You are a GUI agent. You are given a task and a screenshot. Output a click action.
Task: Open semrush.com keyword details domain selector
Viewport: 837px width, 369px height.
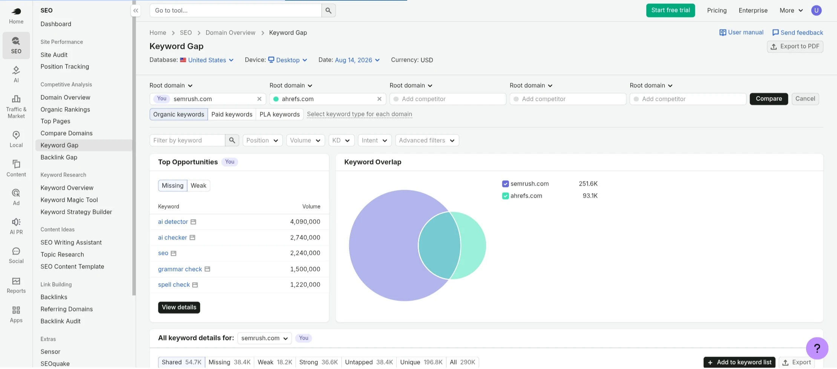[x=265, y=338]
